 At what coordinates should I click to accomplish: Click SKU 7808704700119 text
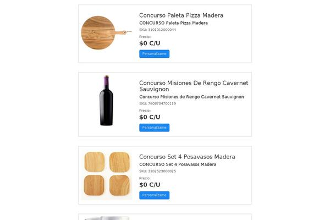coord(157,103)
